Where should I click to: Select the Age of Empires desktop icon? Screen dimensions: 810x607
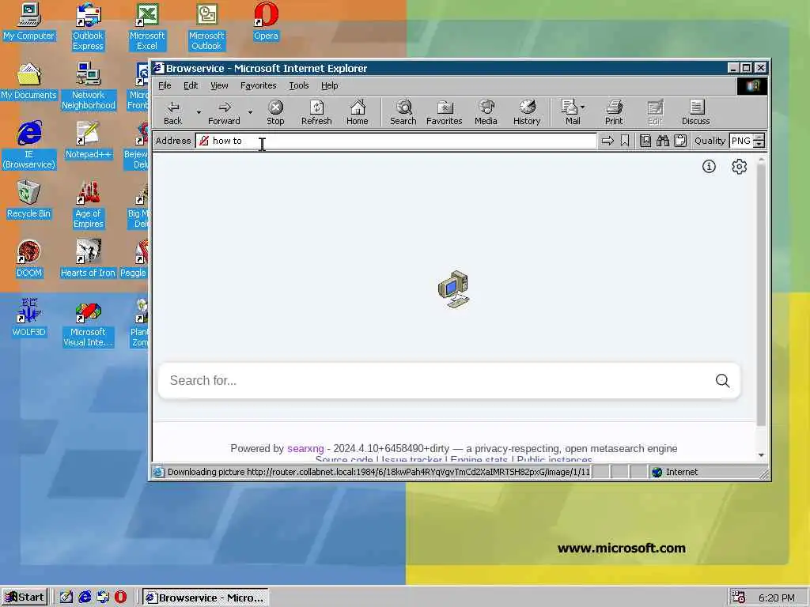click(88, 205)
